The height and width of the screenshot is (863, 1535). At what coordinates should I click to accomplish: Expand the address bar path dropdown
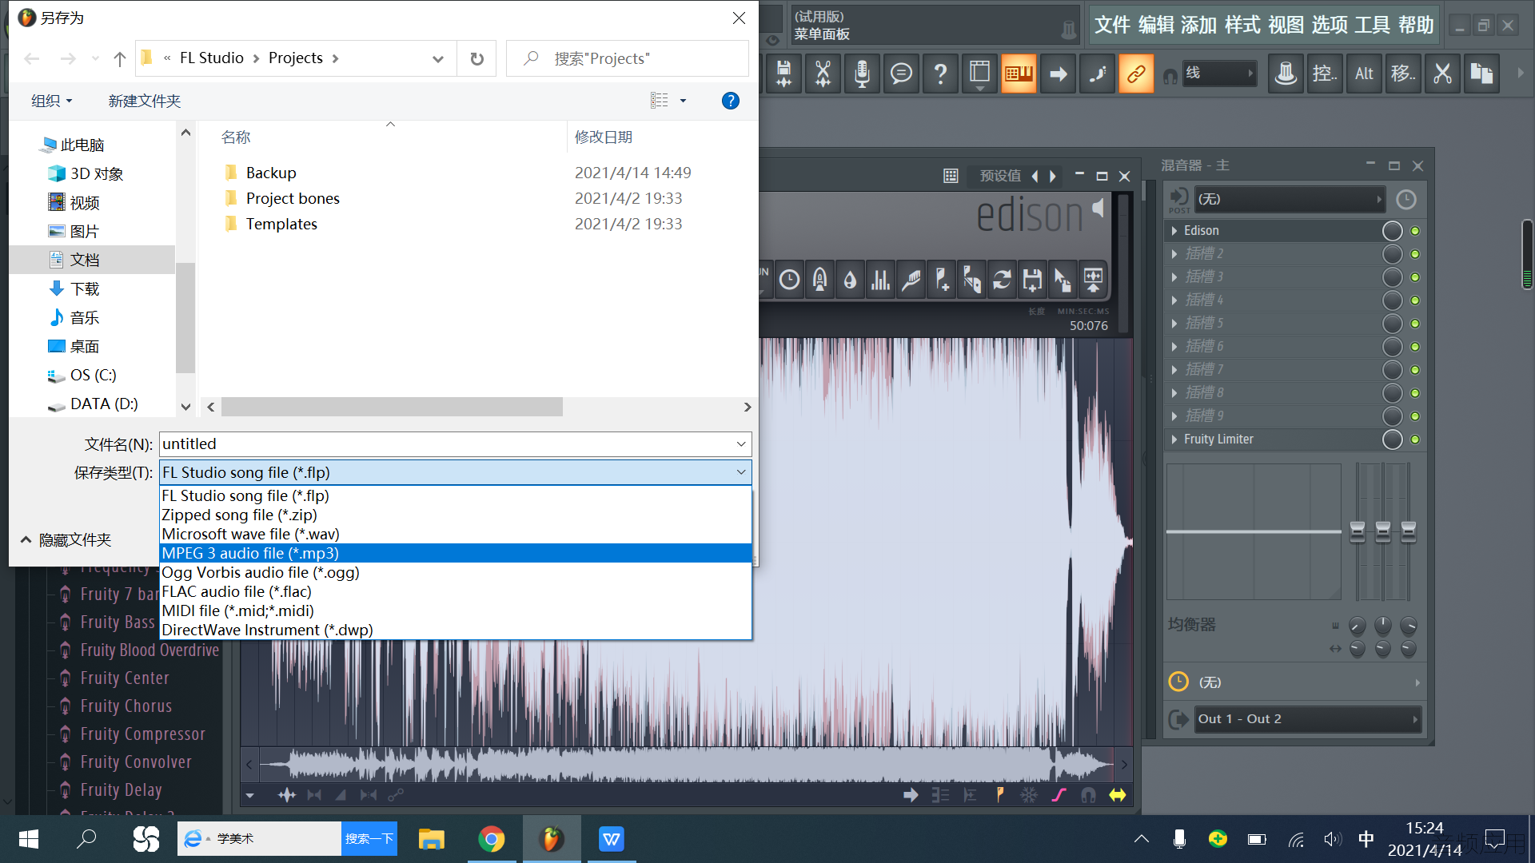pyautogui.click(x=438, y=58)
